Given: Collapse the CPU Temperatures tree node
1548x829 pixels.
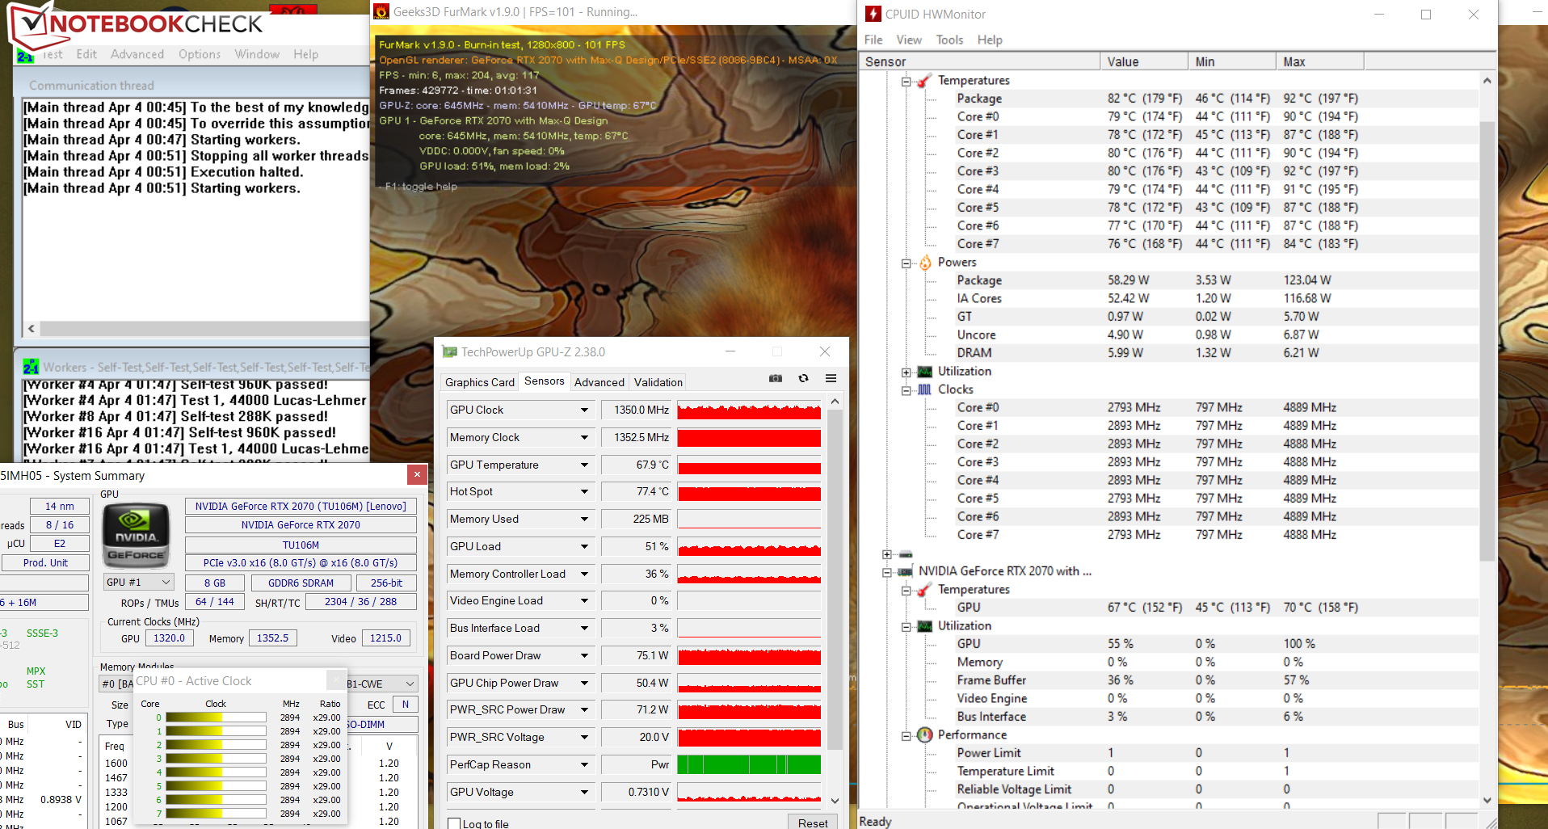Looking at the screenshot, I should point(907,81).
